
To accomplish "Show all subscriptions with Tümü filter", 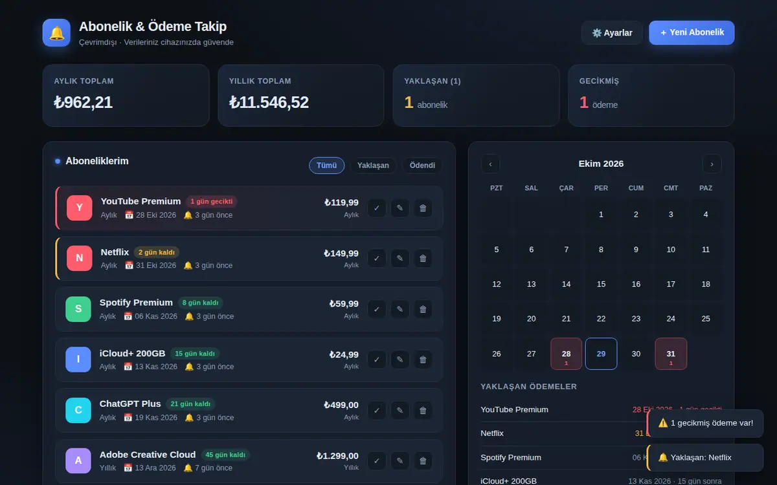I will click(x=327, y=166).
